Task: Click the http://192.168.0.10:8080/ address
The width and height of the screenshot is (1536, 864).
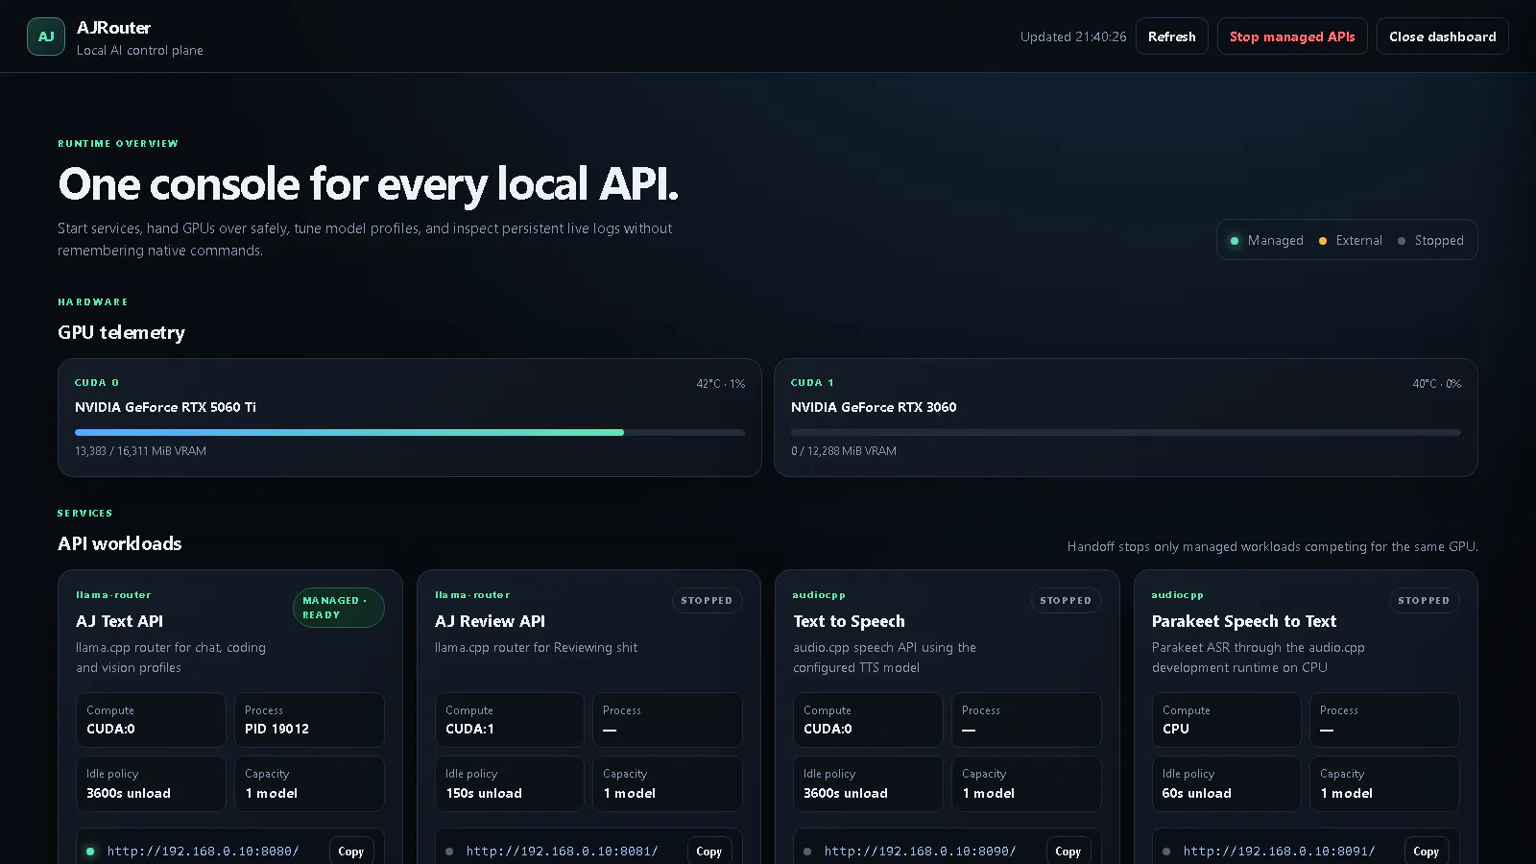Action: [204, 852]
